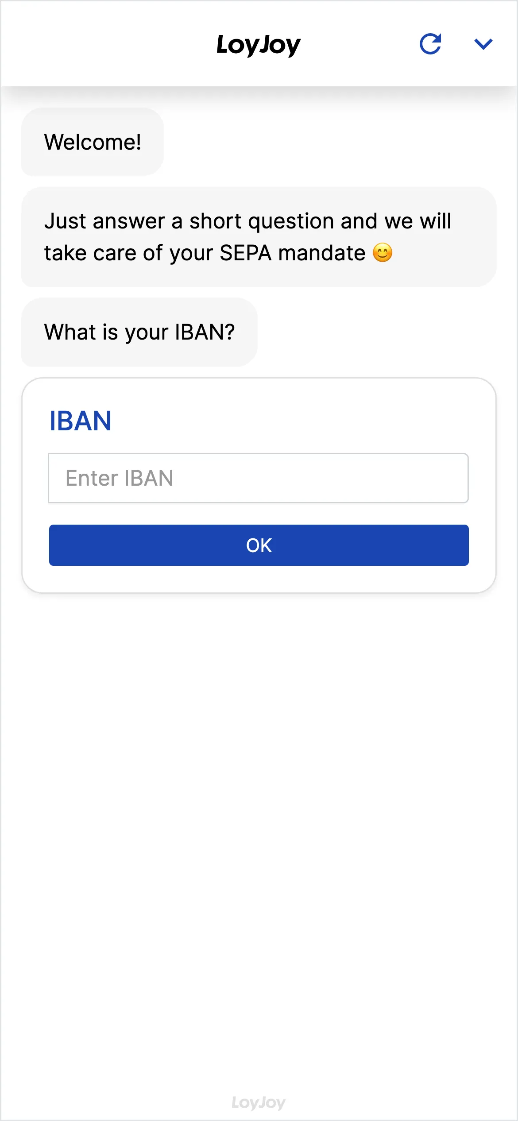The width and height of the screenshot is (518, 1121).
Task: Click the blue IBAN heading label
Action: 80,421
